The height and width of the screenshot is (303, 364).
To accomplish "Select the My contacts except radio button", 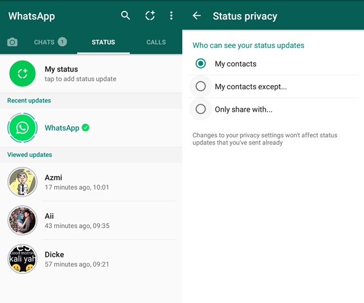I will [x=201, y=86].
